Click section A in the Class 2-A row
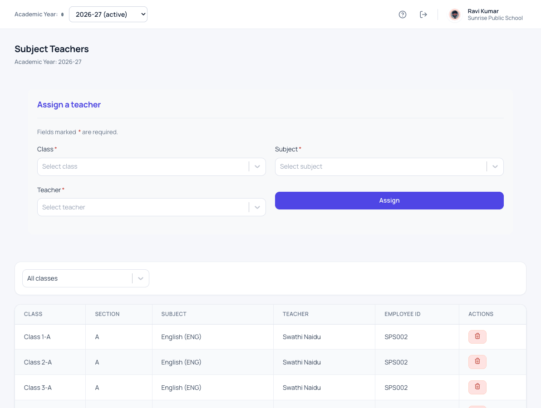541x408 pixels. click(x=97, y=362)
